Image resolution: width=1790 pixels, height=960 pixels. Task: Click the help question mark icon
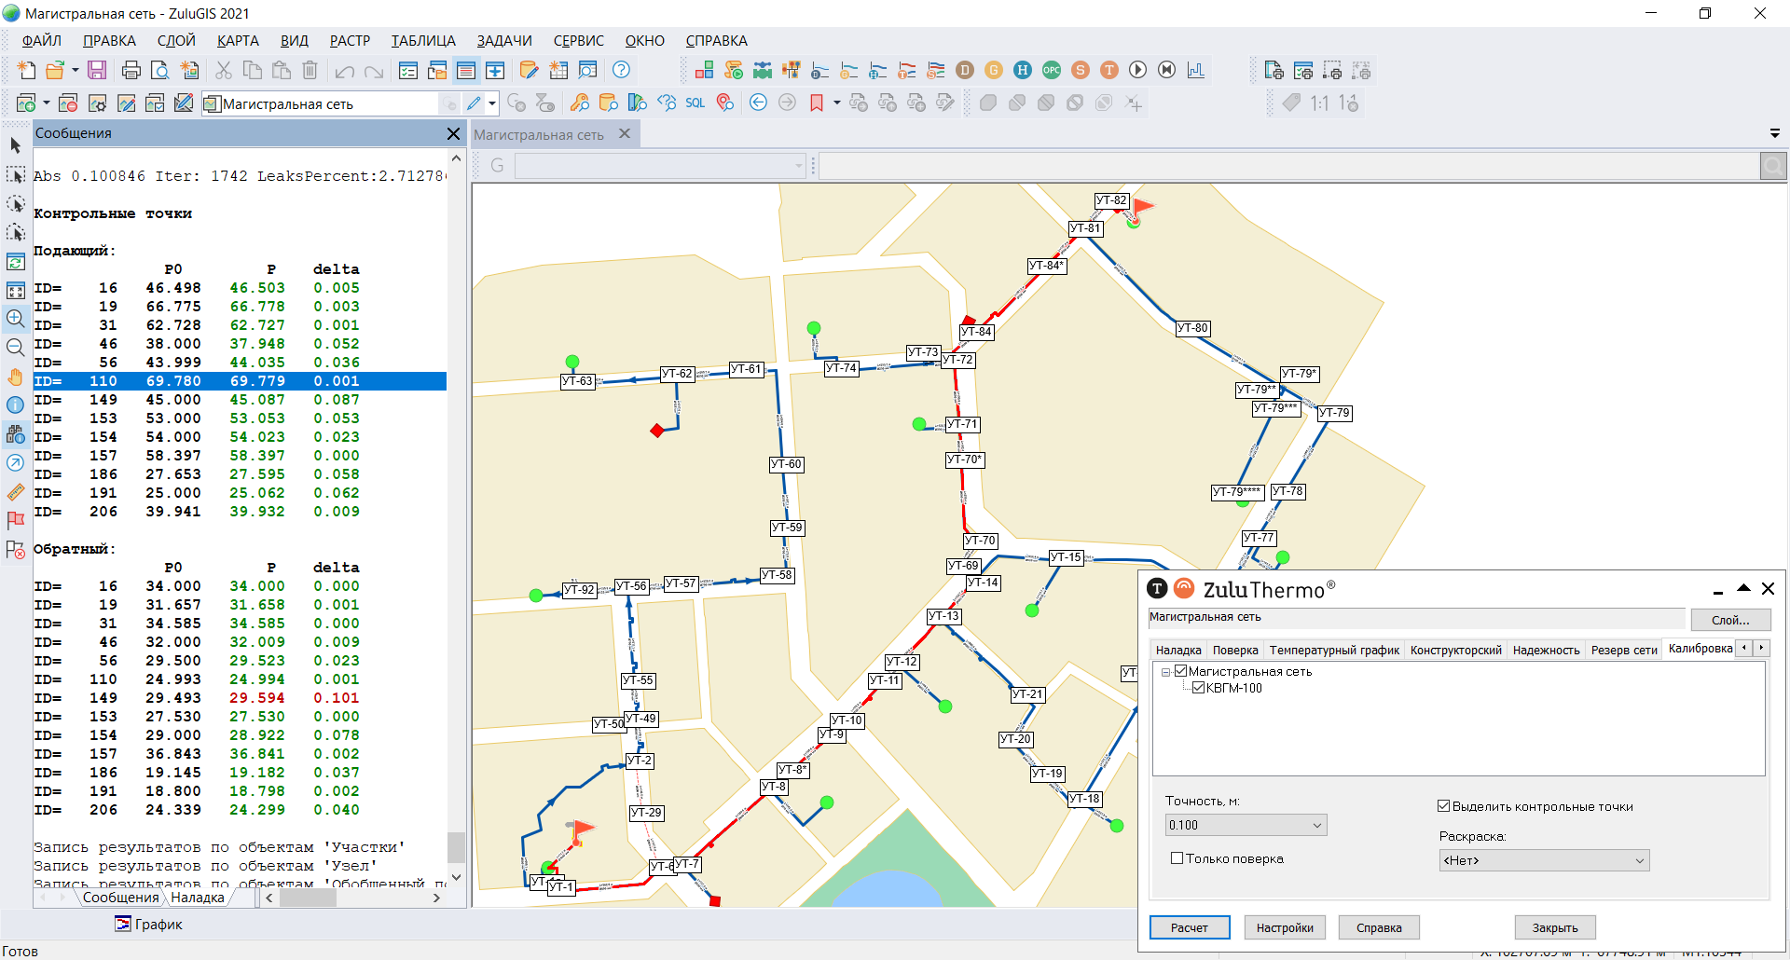[621, 70]
